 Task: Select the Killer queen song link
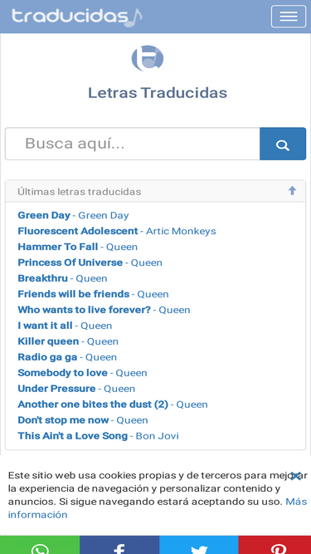48,341
